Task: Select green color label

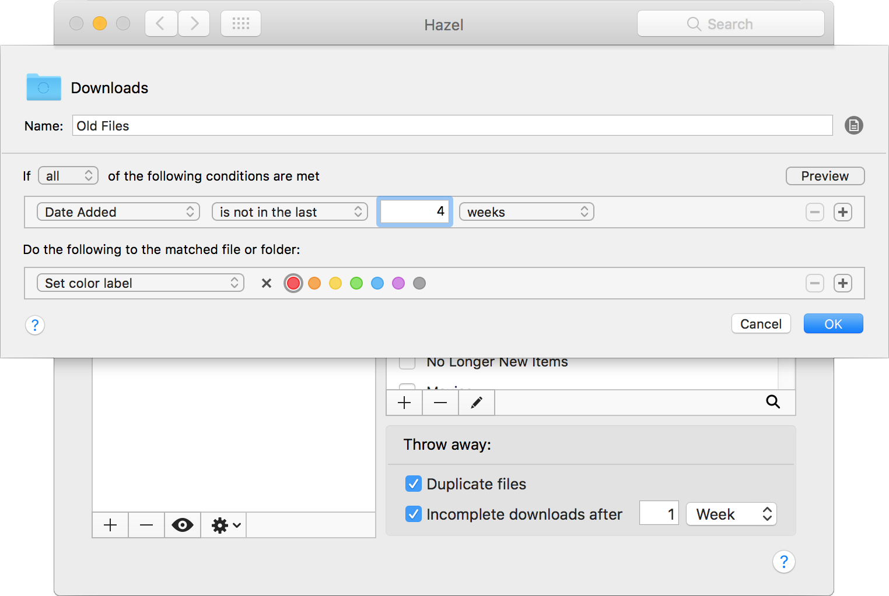Action: point(356,283)
